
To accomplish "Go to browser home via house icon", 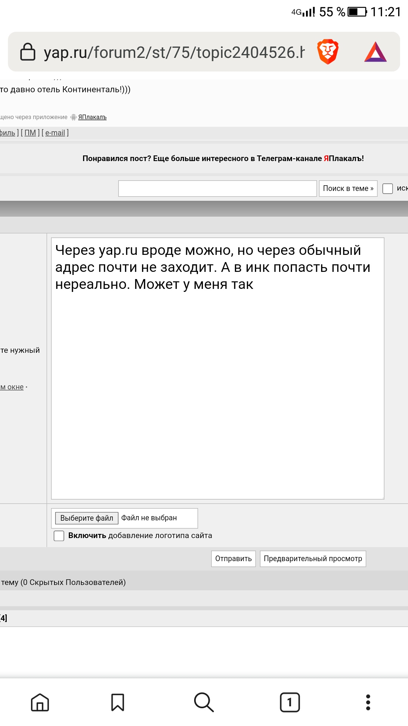I will (x=40, y=703).
